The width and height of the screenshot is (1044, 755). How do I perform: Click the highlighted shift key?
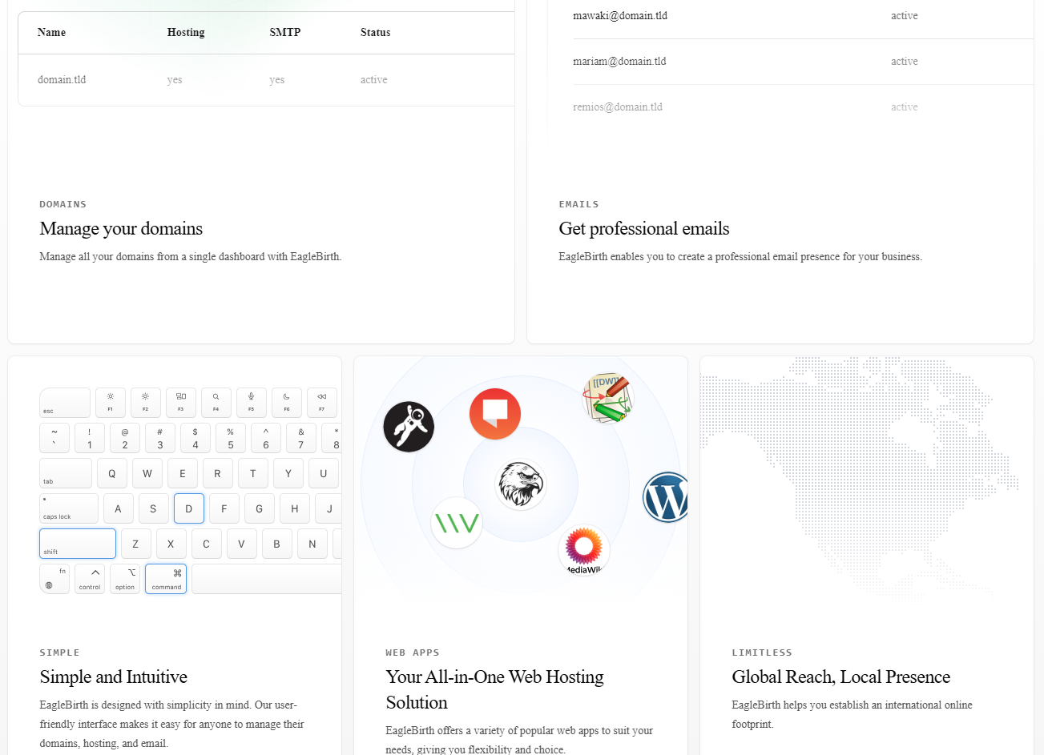pyautogui.click(x=78, y=544)
